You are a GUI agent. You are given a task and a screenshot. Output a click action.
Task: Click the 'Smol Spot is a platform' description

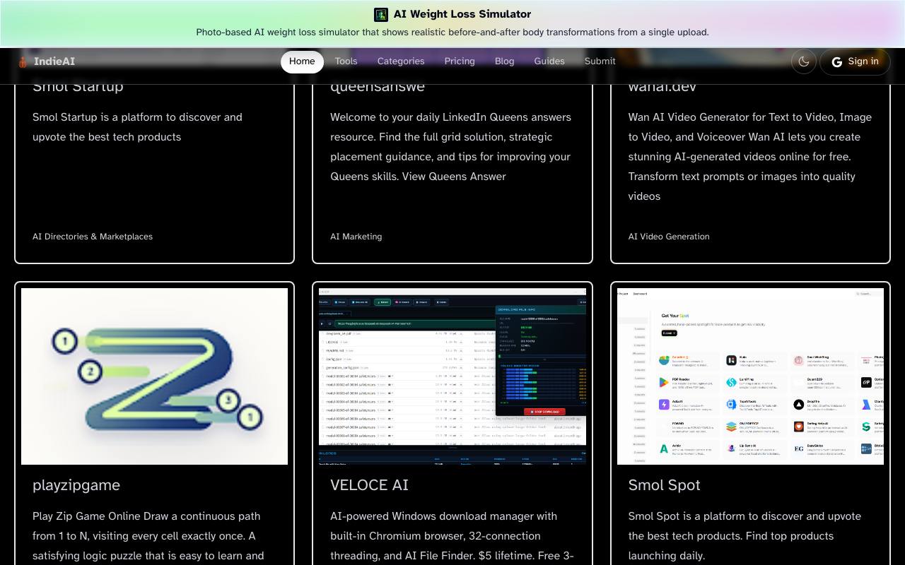point(745,536)
